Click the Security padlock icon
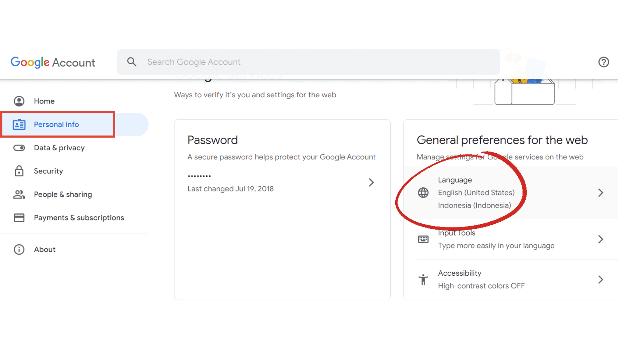Screen dimensions: 618x347 [x=19, y=171]
